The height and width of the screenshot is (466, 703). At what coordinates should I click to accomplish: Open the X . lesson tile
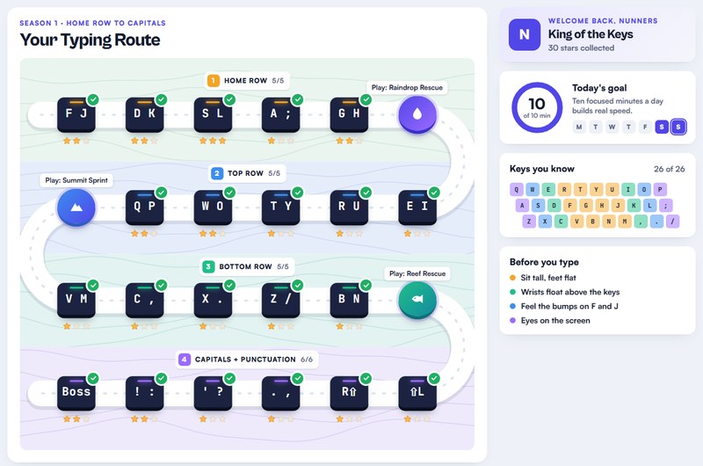(x=213, y=300)
